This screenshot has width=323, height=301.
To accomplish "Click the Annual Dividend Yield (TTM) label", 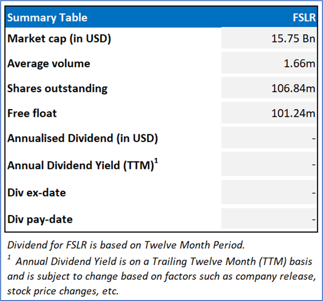I will pyautogui.click(x=82, y=165).
